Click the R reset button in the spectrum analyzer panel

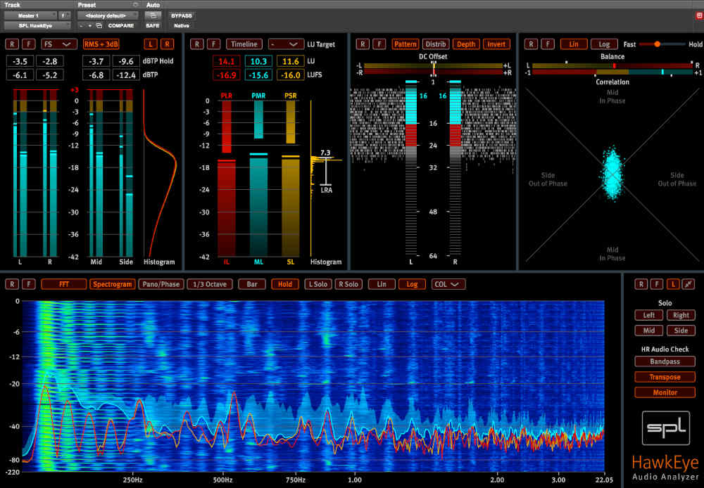point(12,284)
